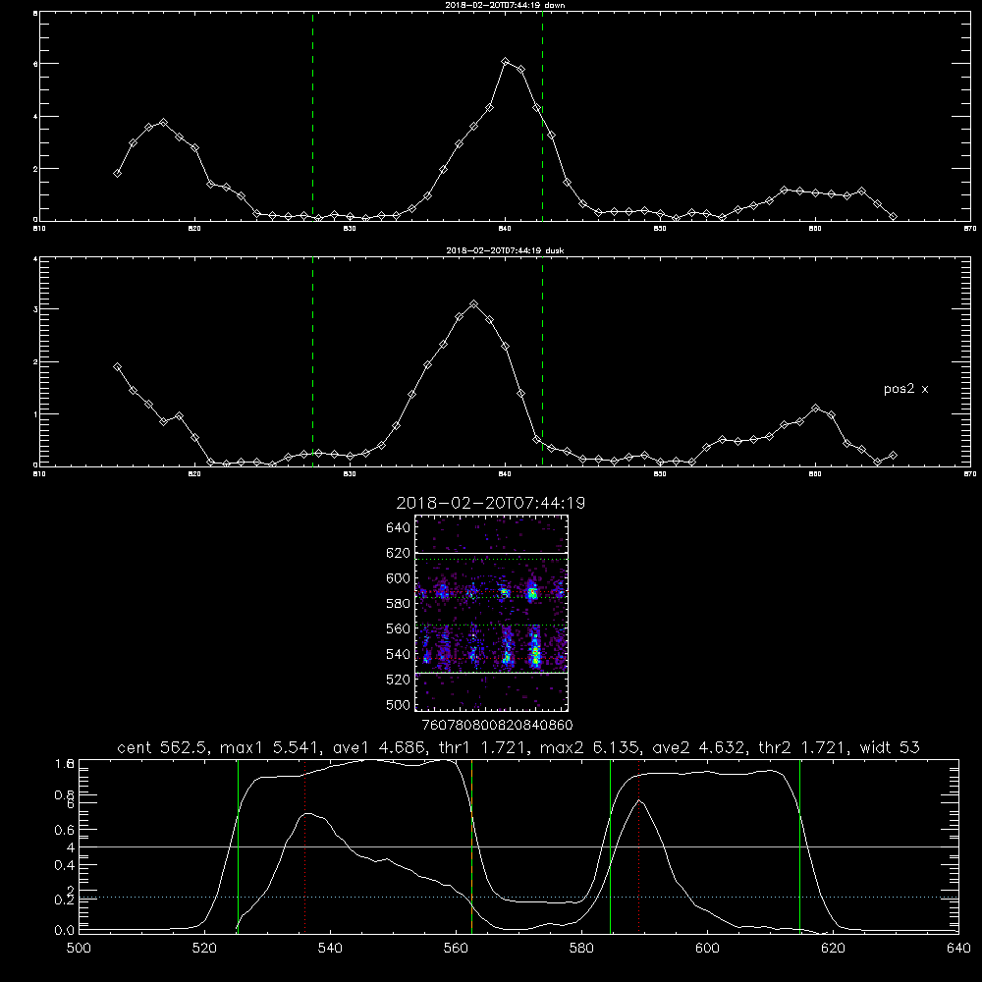982x982 pixels.
Task: Click the green vertical line near 615 in bottom plot
Action: 799,846
